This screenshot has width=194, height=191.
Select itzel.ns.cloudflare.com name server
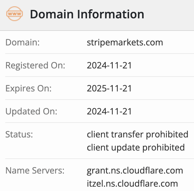point(132,184)
